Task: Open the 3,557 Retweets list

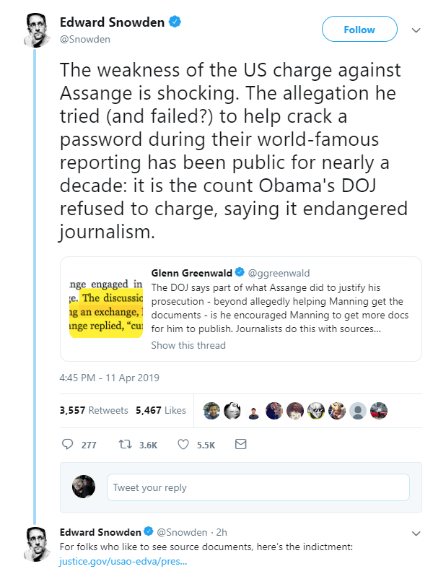Action: (94, 410)
